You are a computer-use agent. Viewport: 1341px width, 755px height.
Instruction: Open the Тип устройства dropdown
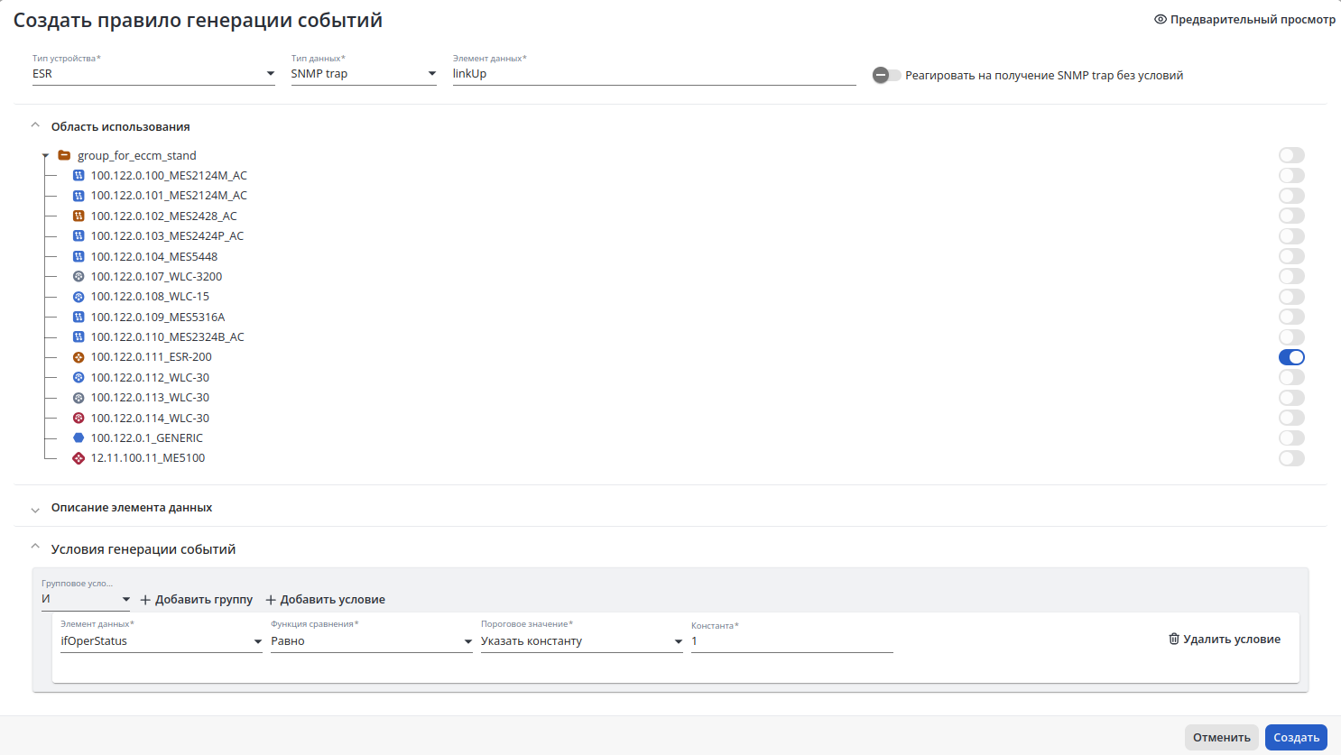[x=153, y=74]
